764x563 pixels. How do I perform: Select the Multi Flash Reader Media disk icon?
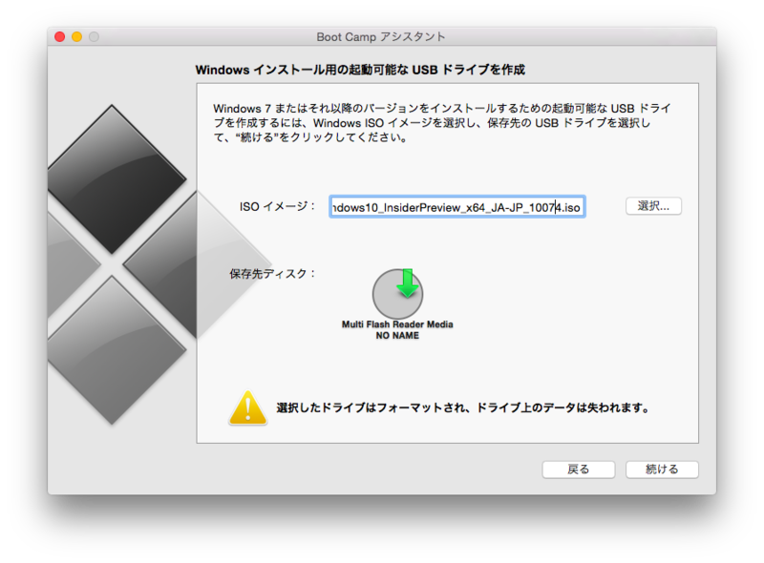point(397,293)
